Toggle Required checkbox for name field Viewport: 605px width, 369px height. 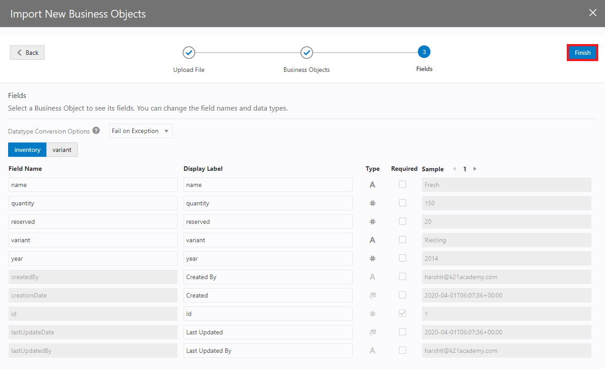(x=403, y=184)
